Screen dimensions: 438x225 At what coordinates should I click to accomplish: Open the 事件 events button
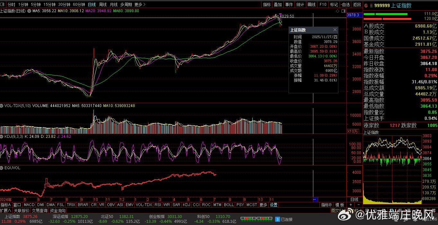(x=289, y=4)
